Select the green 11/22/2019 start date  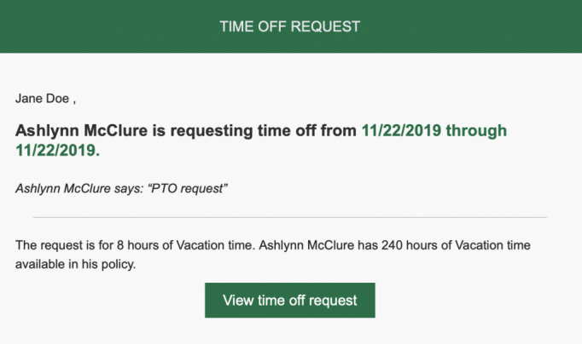401,130
